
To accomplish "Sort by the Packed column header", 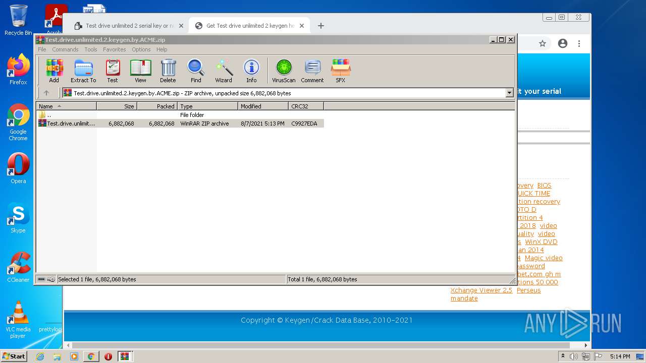I will (157, 106).
